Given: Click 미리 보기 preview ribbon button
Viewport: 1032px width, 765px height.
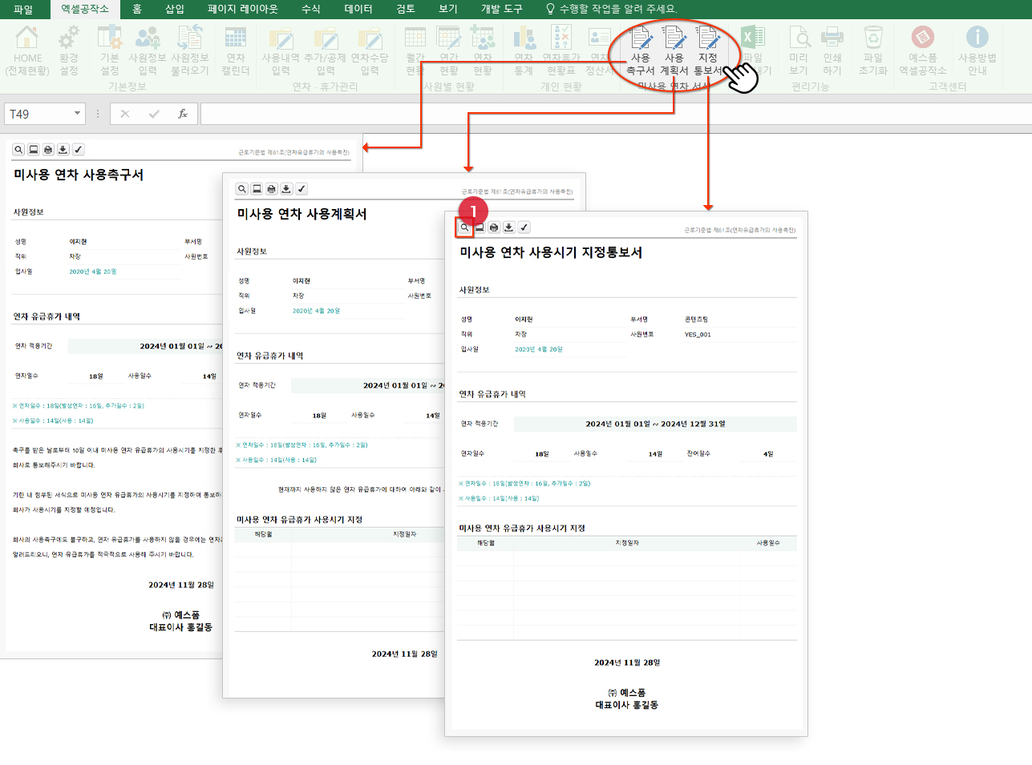Looking at the screenshot, I should tap(799, 50).
